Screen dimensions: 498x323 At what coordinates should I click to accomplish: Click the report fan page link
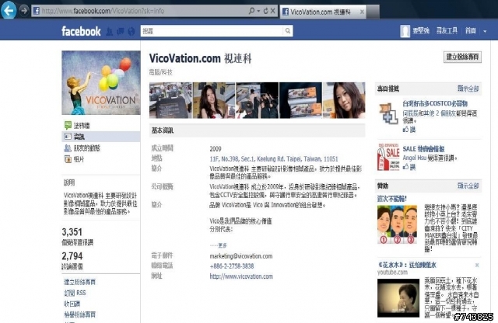point(79,314)
